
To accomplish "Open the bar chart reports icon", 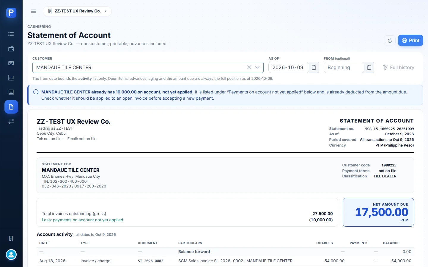I will pos(11,78).
